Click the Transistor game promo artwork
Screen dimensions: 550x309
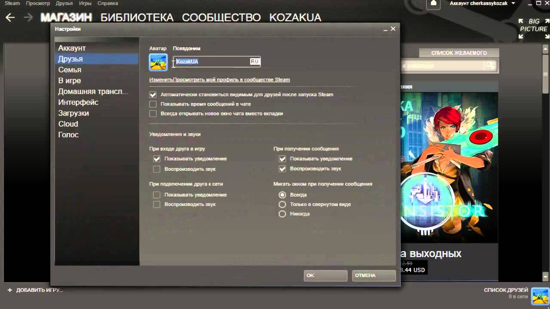(449, 167)
